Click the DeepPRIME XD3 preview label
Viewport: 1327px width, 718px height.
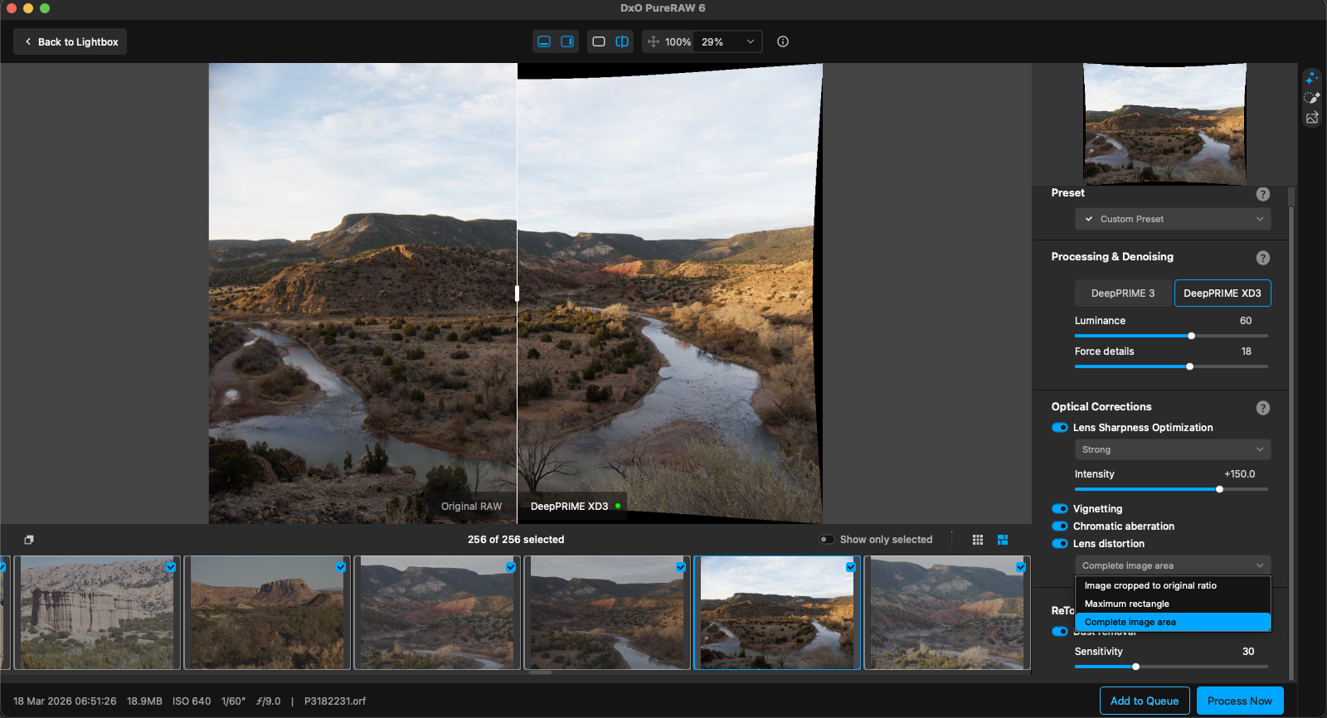(x=570, y=507)
